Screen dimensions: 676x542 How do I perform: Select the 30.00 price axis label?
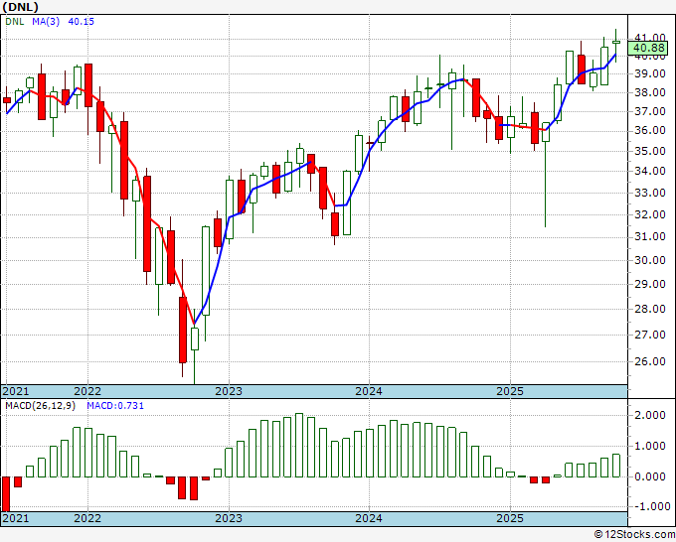pos(650,260)
